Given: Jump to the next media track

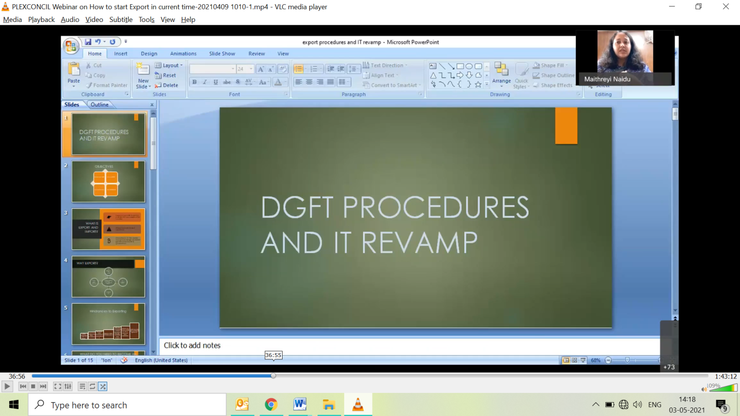Looking at the screenshot, I should tap(43, 387).
